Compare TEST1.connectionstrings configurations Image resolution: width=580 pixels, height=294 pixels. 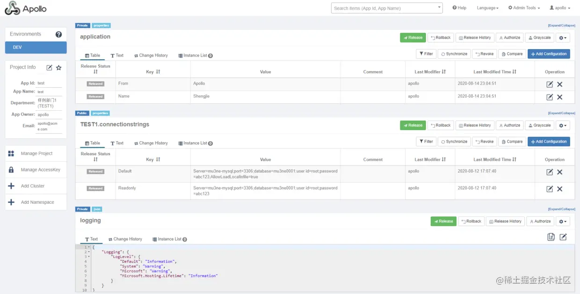point(512,142)
